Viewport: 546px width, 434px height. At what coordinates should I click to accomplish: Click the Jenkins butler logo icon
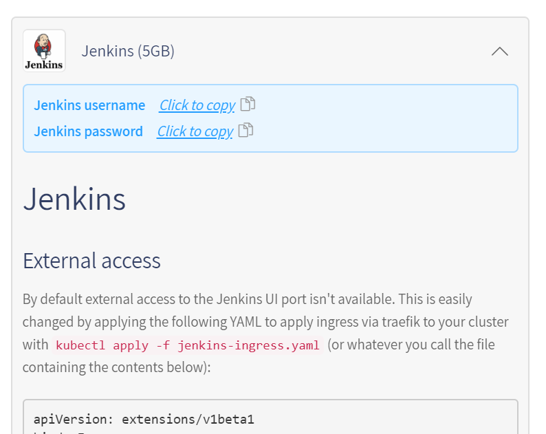click(44, 51)
